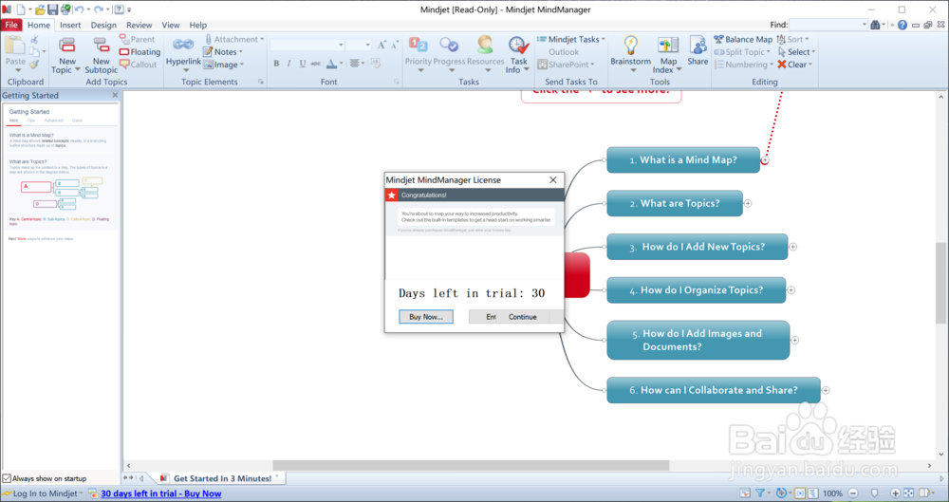Click the Find input field

826,25
